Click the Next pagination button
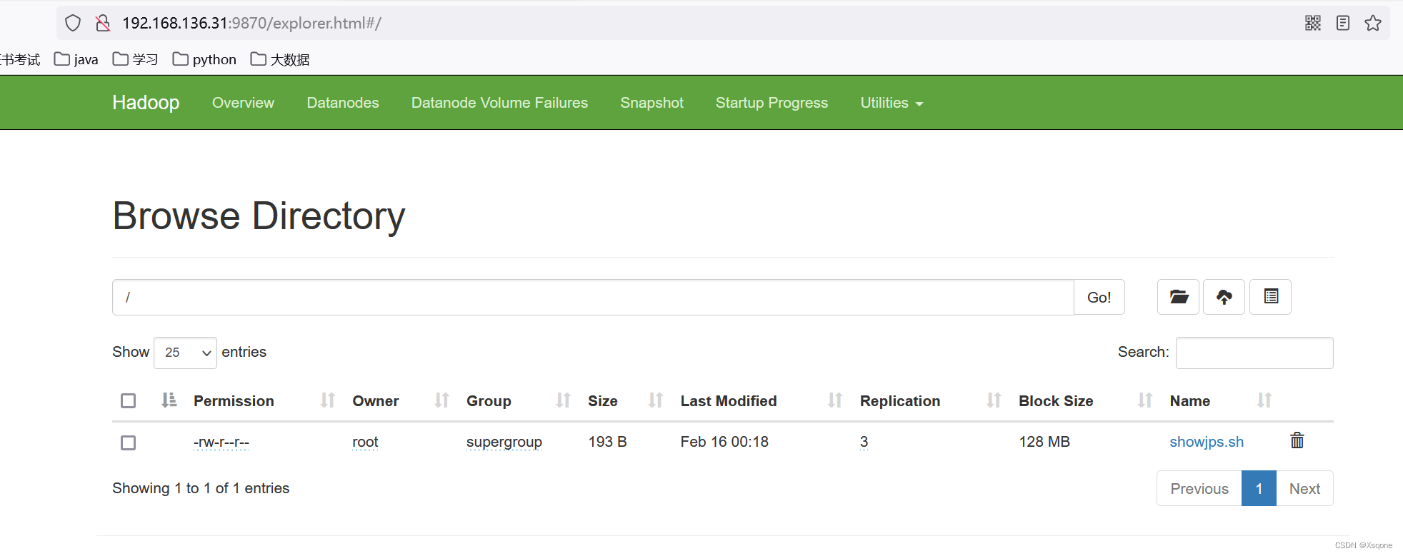1403x556 pixels. click(x=1304, y=489)
